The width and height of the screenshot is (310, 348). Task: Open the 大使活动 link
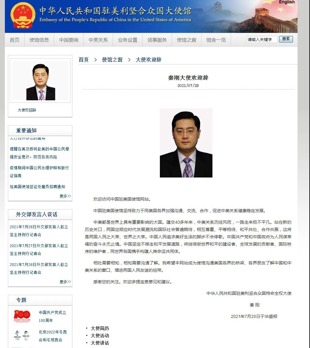click(100, 336)
